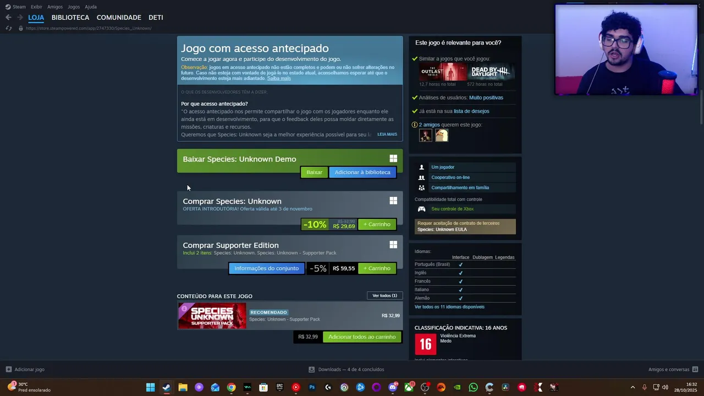Click the forward navigation arrow
This screenshot has width=704, height=396.
coord(20,18)
